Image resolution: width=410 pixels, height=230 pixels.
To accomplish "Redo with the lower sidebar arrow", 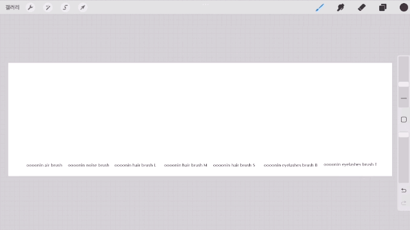I will tap(404, 203).
